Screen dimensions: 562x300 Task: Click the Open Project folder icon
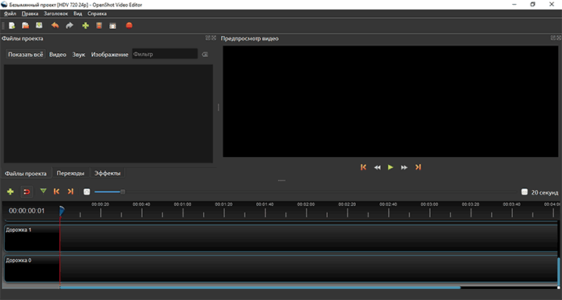coord(26,26)
